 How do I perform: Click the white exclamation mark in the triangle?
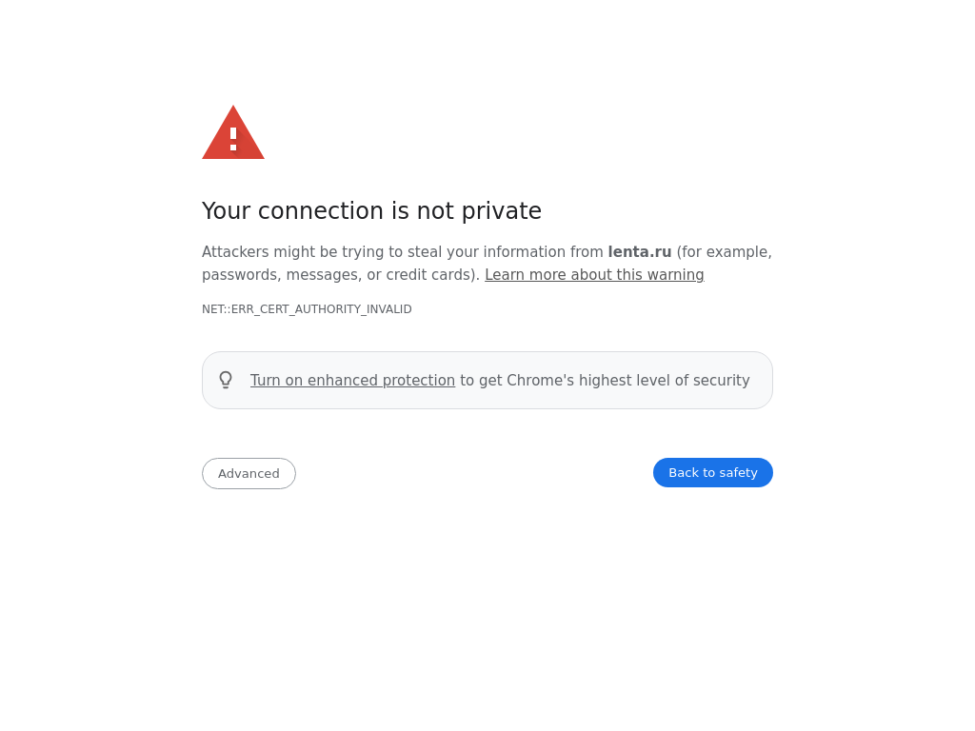(233, 138)
